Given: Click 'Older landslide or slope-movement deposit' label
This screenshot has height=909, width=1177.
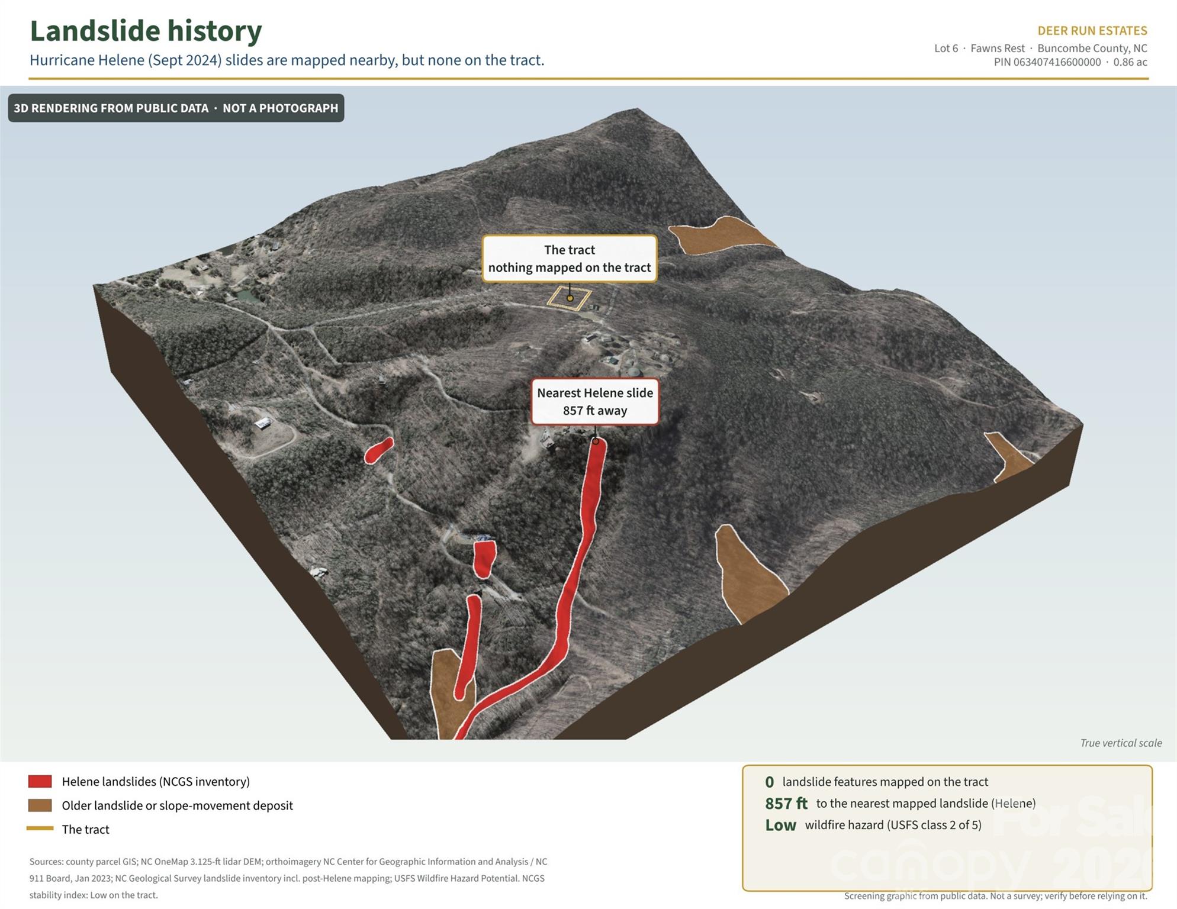Looking at the screenshot, I should pyautogui.click(x=178, y=805).
